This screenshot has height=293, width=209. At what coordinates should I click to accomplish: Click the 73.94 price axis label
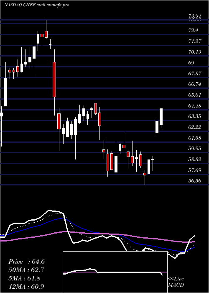[x=195, y=15]
